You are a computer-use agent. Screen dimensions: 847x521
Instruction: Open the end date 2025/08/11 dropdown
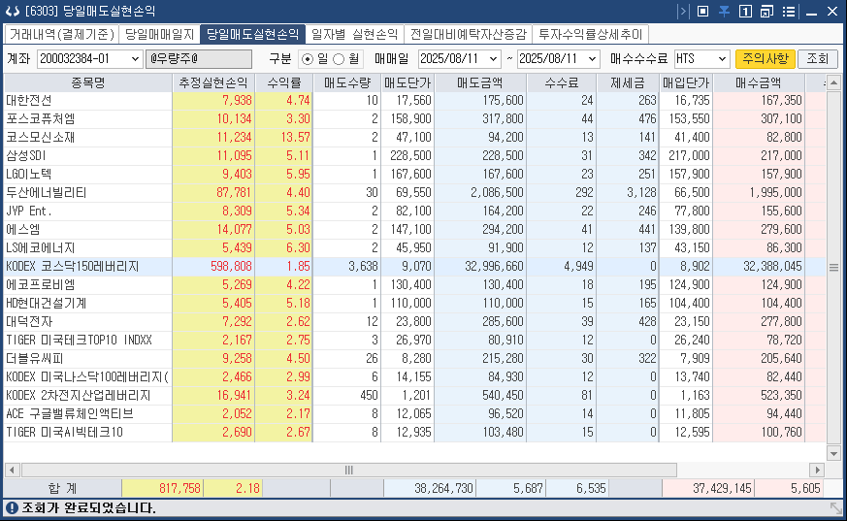[x=592, y=59]
